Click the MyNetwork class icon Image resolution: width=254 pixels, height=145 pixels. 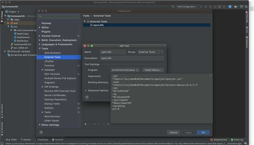[x=15, y=37]
